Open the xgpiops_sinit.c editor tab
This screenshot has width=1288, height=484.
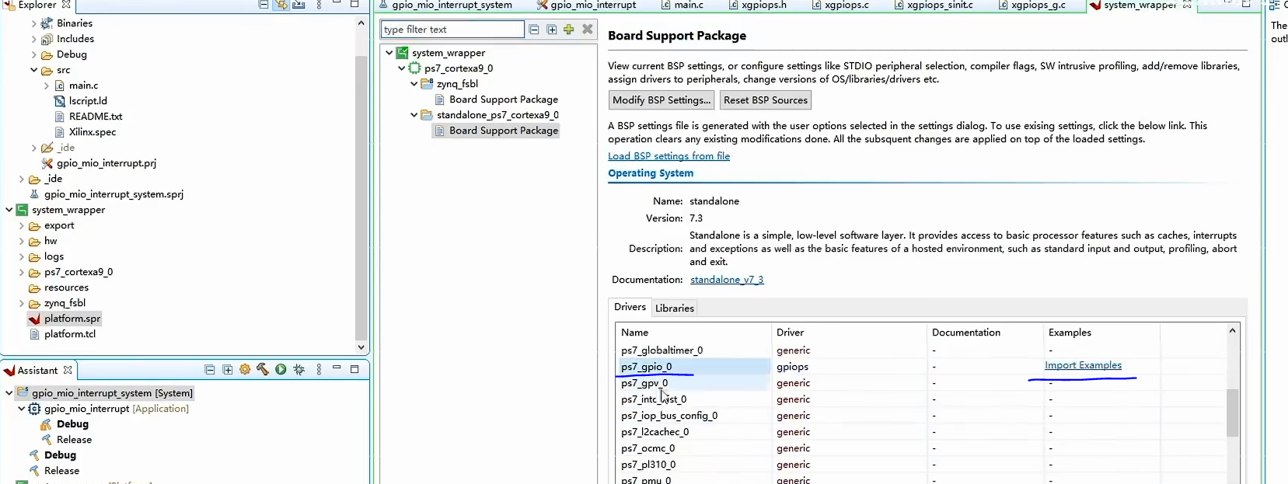coord(934,5)
